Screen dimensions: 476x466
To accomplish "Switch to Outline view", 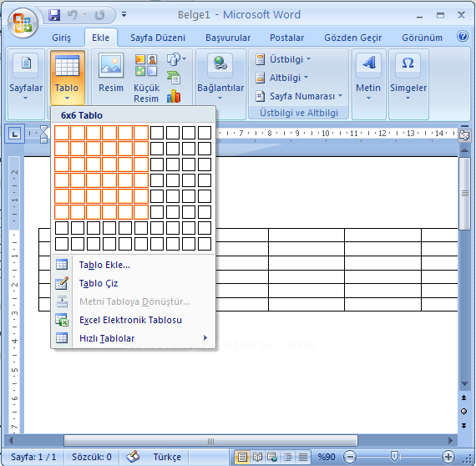I will [287, 457].
